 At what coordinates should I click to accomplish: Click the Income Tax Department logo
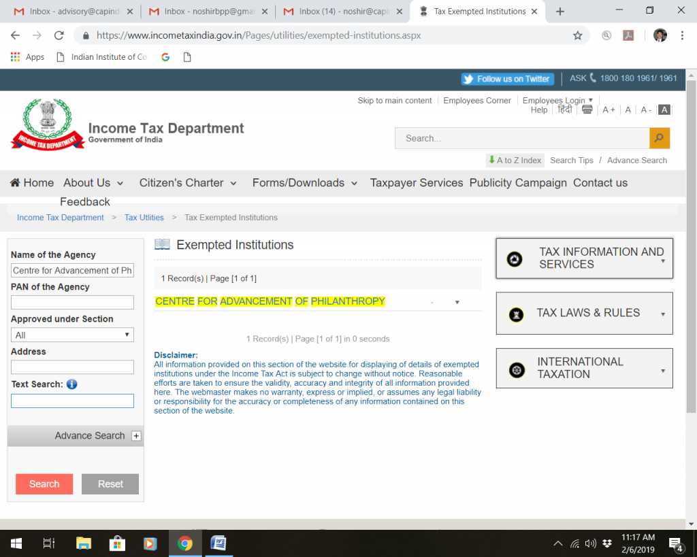[x=46, y=124]
